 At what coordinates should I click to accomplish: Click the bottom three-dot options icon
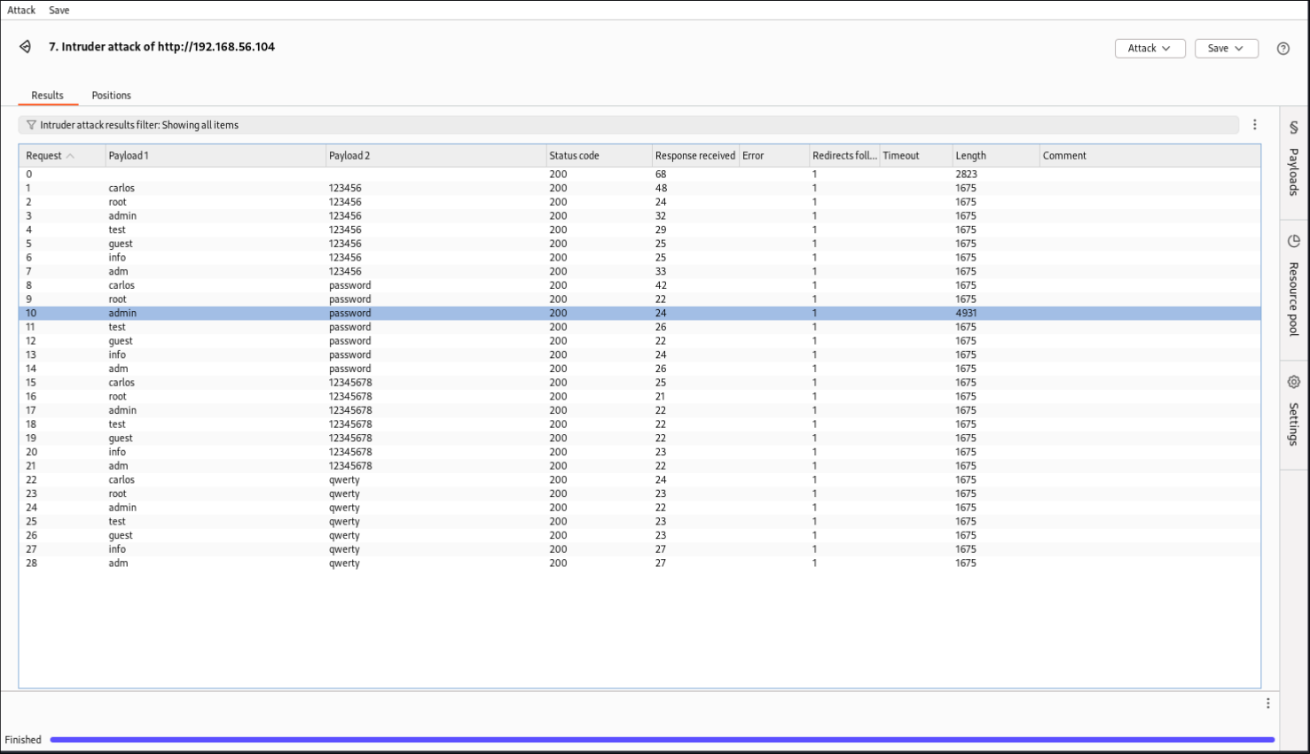1267,703
